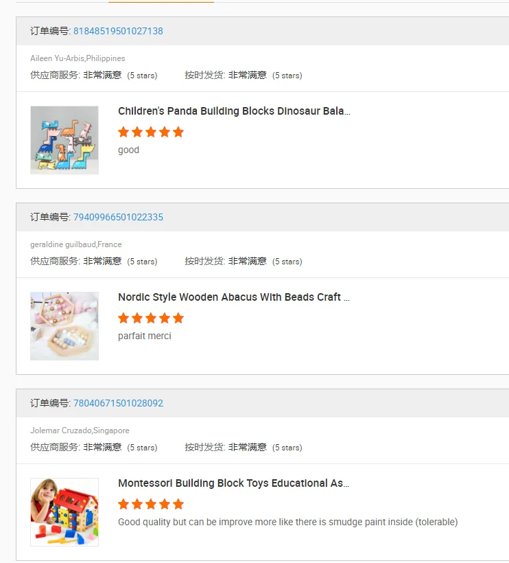Click the "parfait merci" review comment

[x=145, y=336]
